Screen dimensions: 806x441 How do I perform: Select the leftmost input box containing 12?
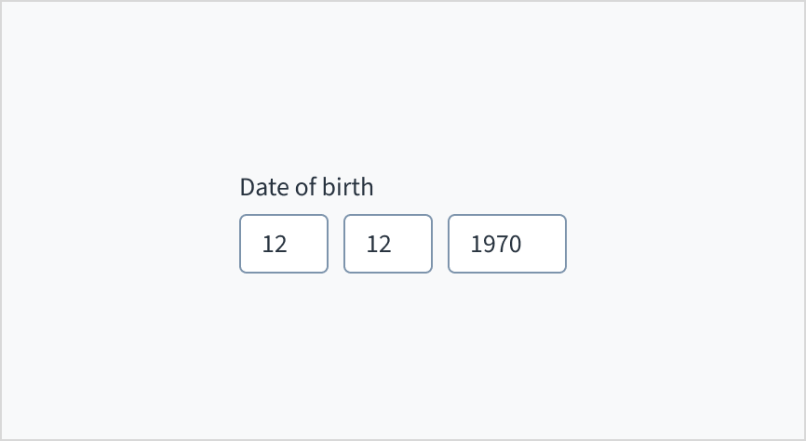pos(284,244)
